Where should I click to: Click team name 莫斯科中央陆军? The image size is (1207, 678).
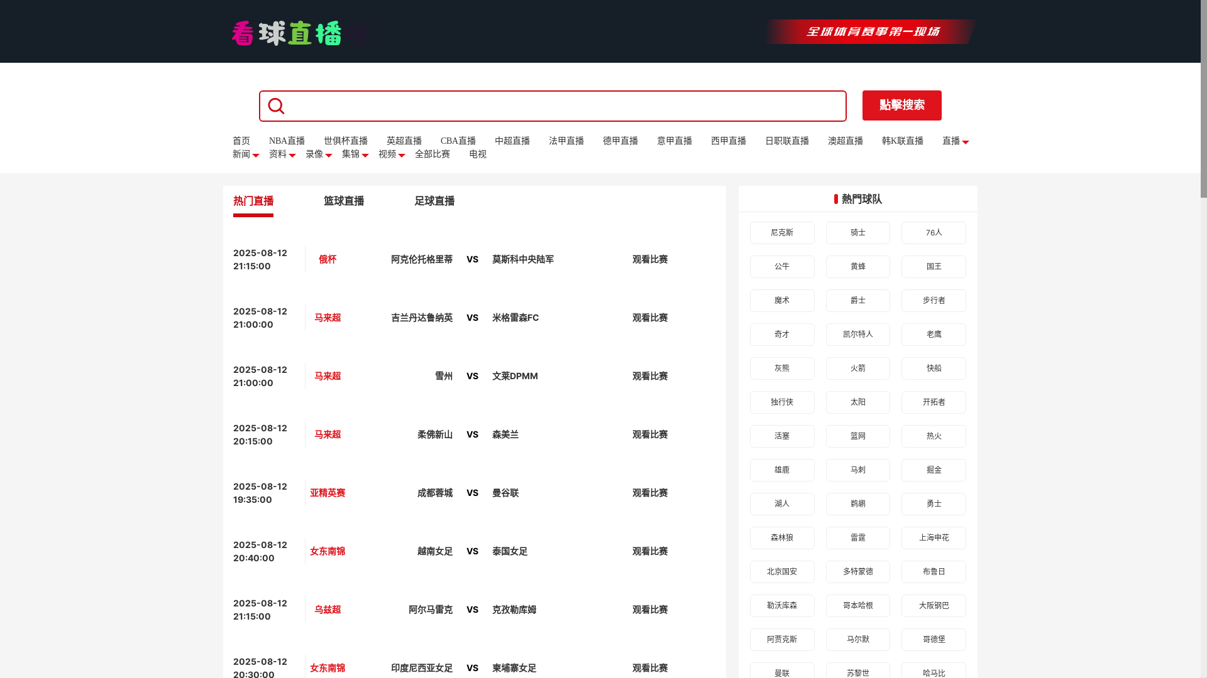tap(523, 260)
